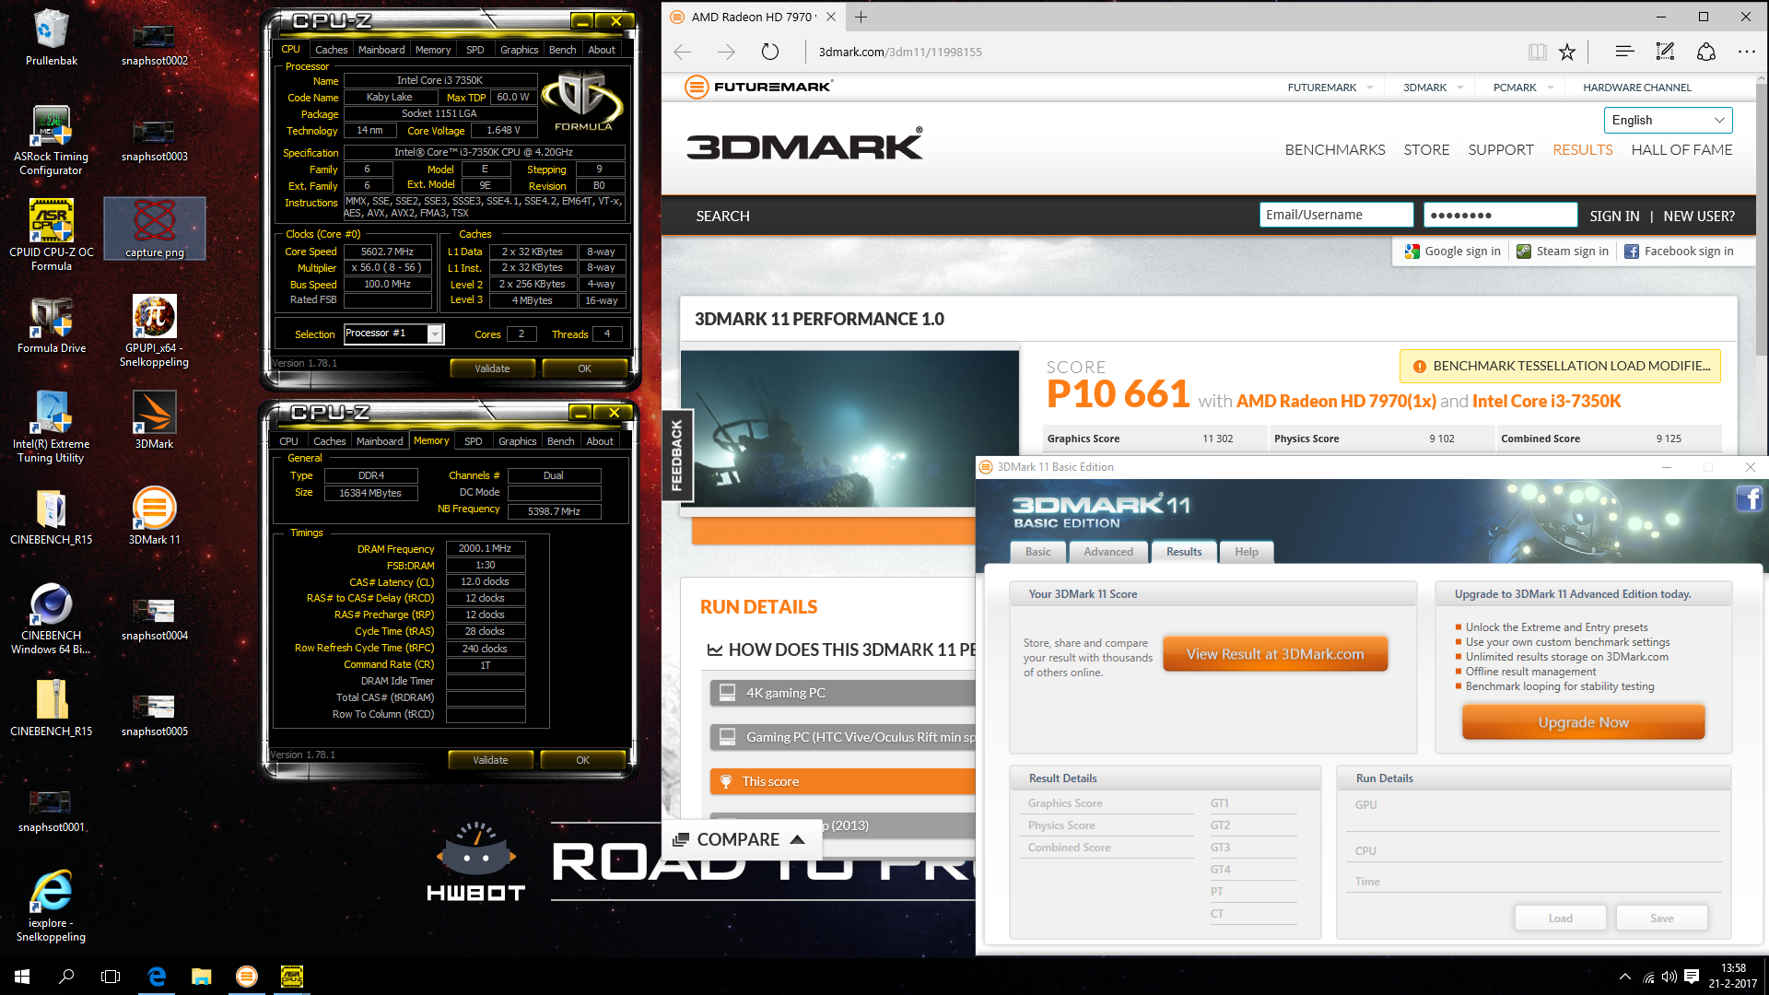
Task: Expand 3DMARK top menu dropdown
Action: click(1460, 88)
